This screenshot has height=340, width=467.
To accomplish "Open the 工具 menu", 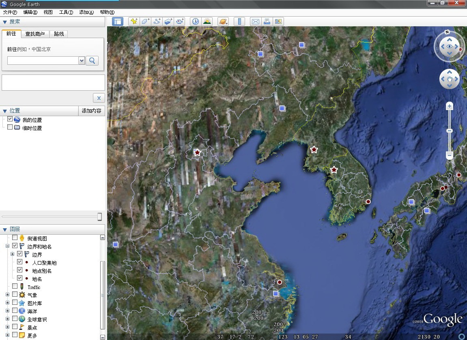I will tap(66, 12).
